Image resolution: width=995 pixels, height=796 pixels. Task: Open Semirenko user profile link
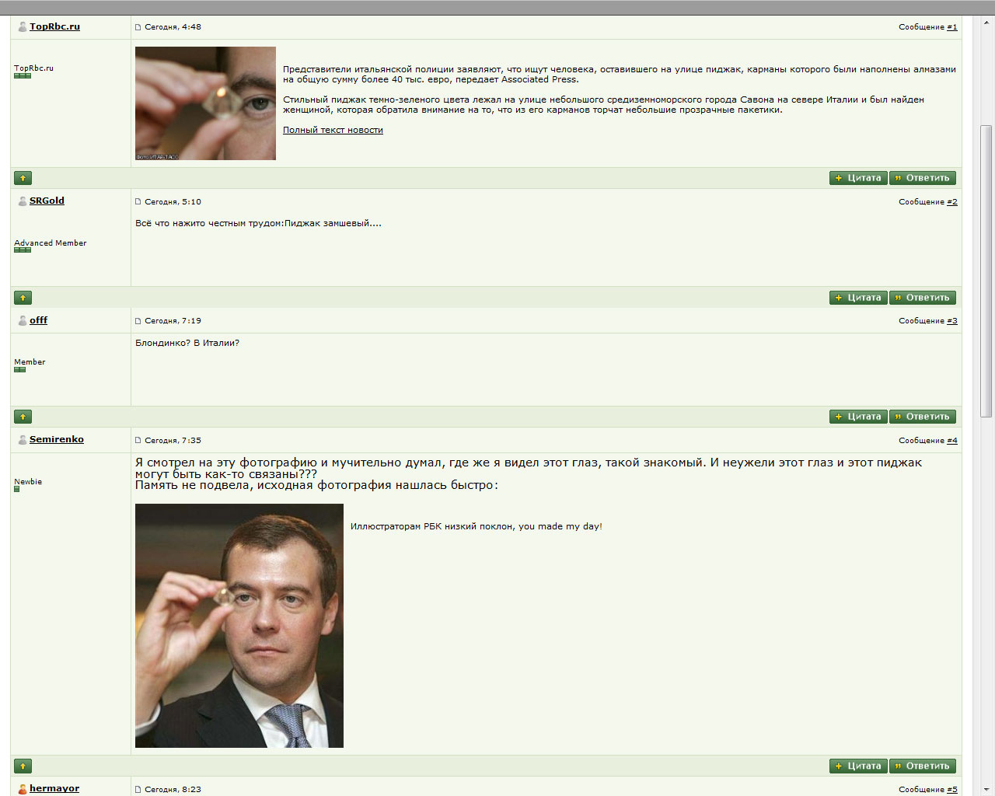coord(57,439)
